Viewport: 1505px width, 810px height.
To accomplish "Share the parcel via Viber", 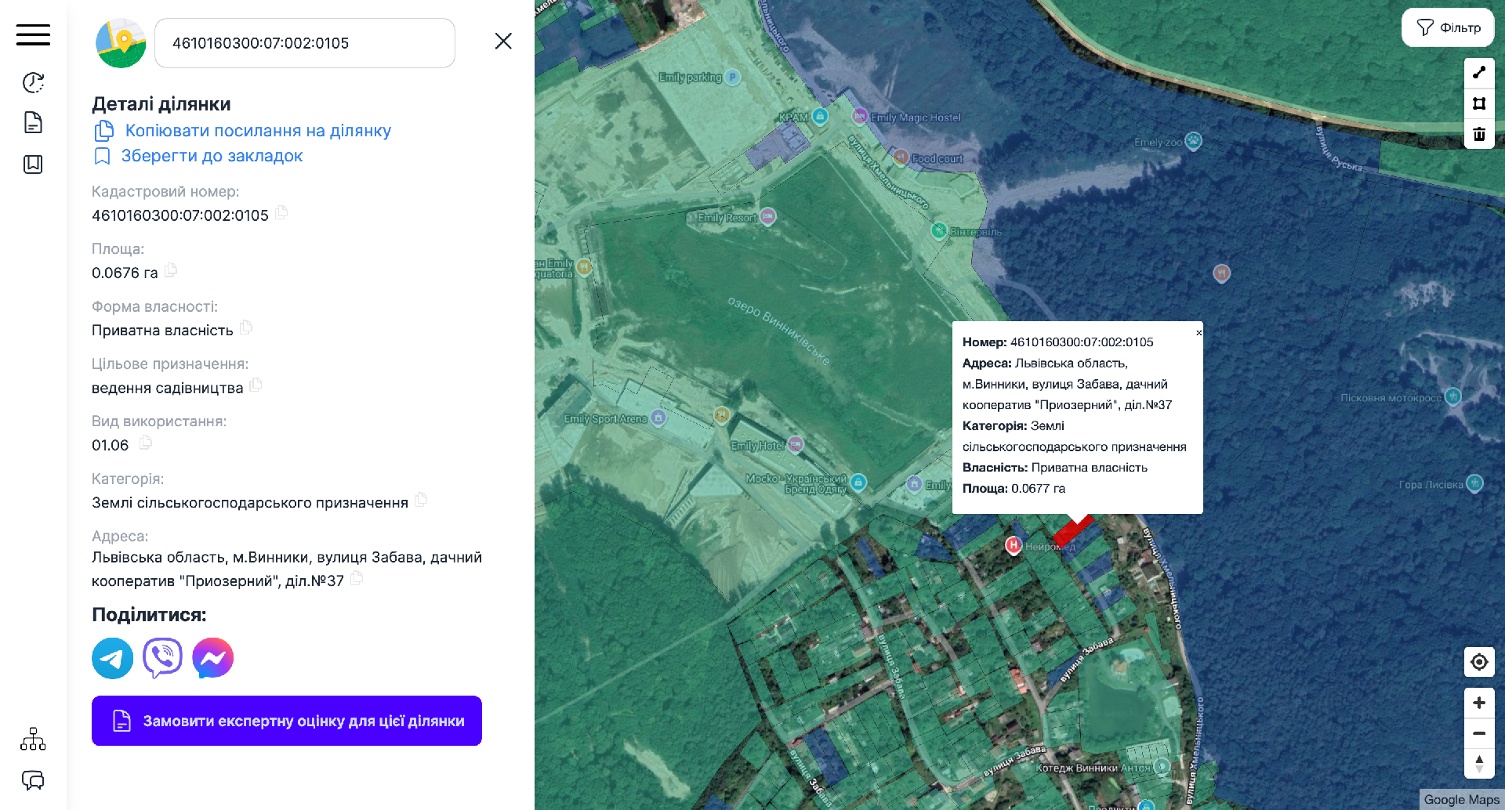I will coord(162,658).
